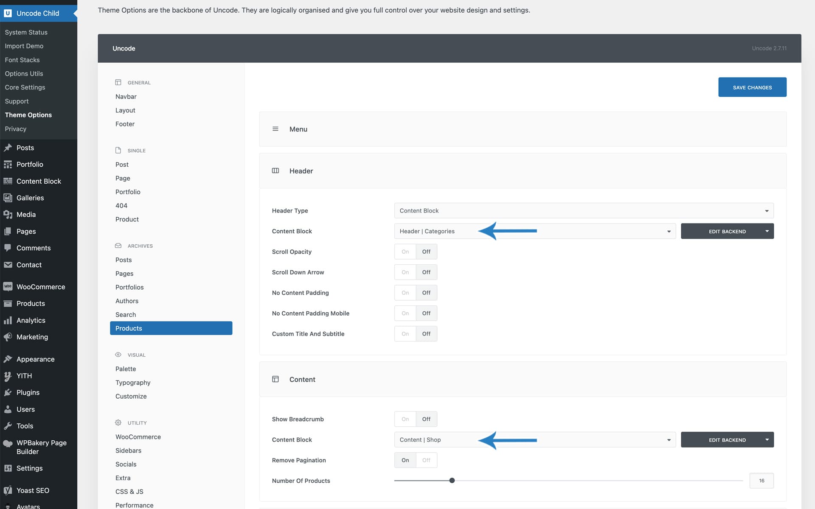Click the Number Of Products slider track
The width and height of the screenshot is (815, 509).
(569, 481)
